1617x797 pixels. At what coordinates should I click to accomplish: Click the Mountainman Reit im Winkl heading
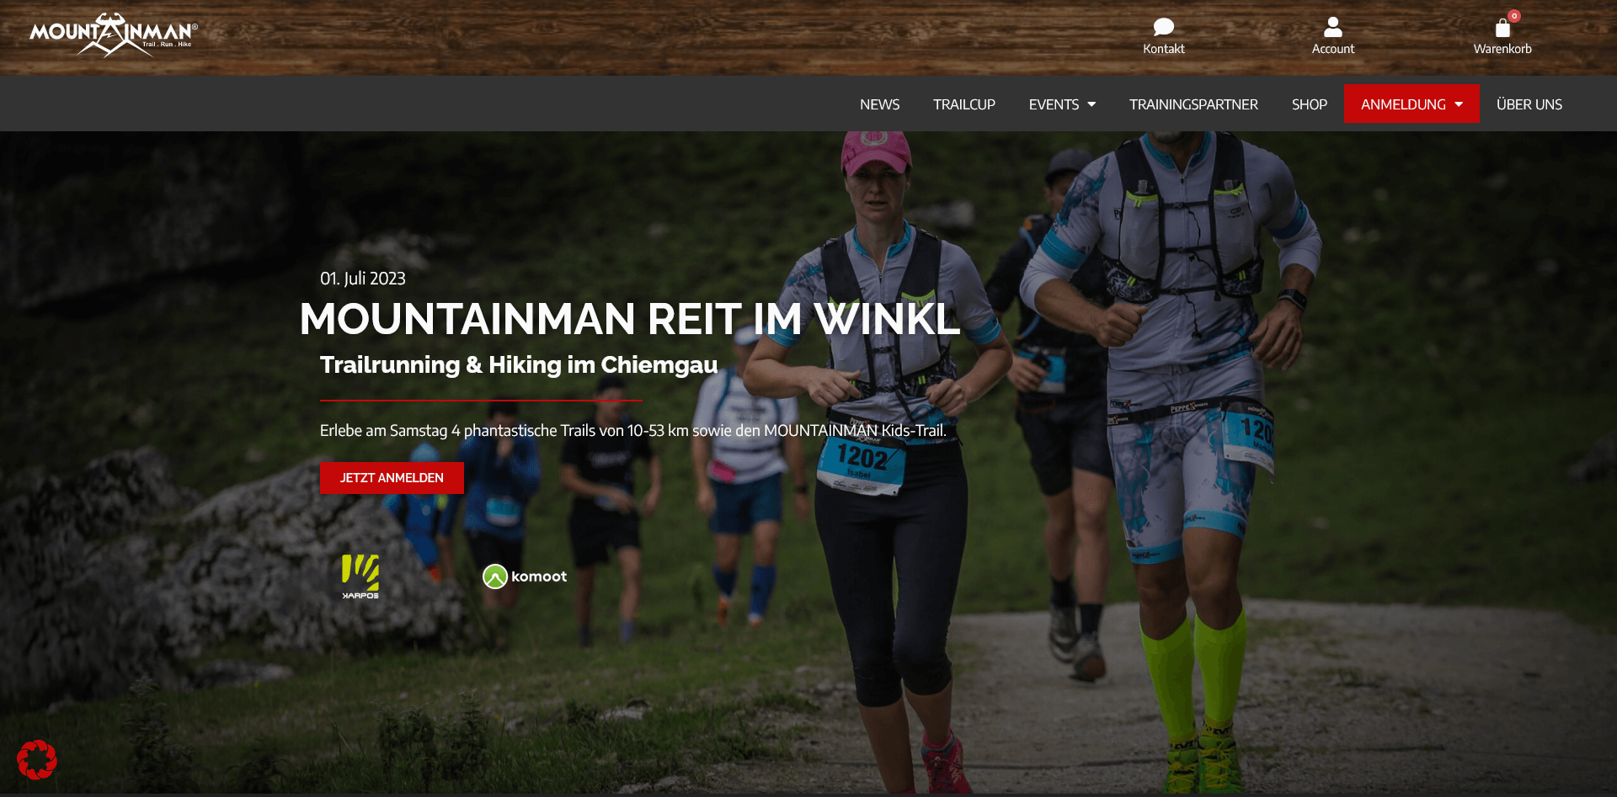(x=629, y=319)
